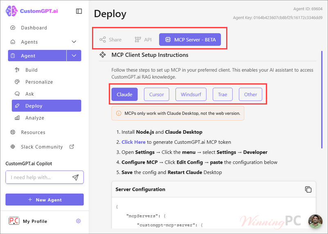Click the Build crane icon
The image size is (328, 234).
17,70
